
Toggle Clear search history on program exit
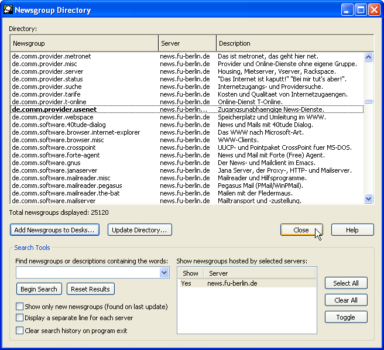coord(20,331)
